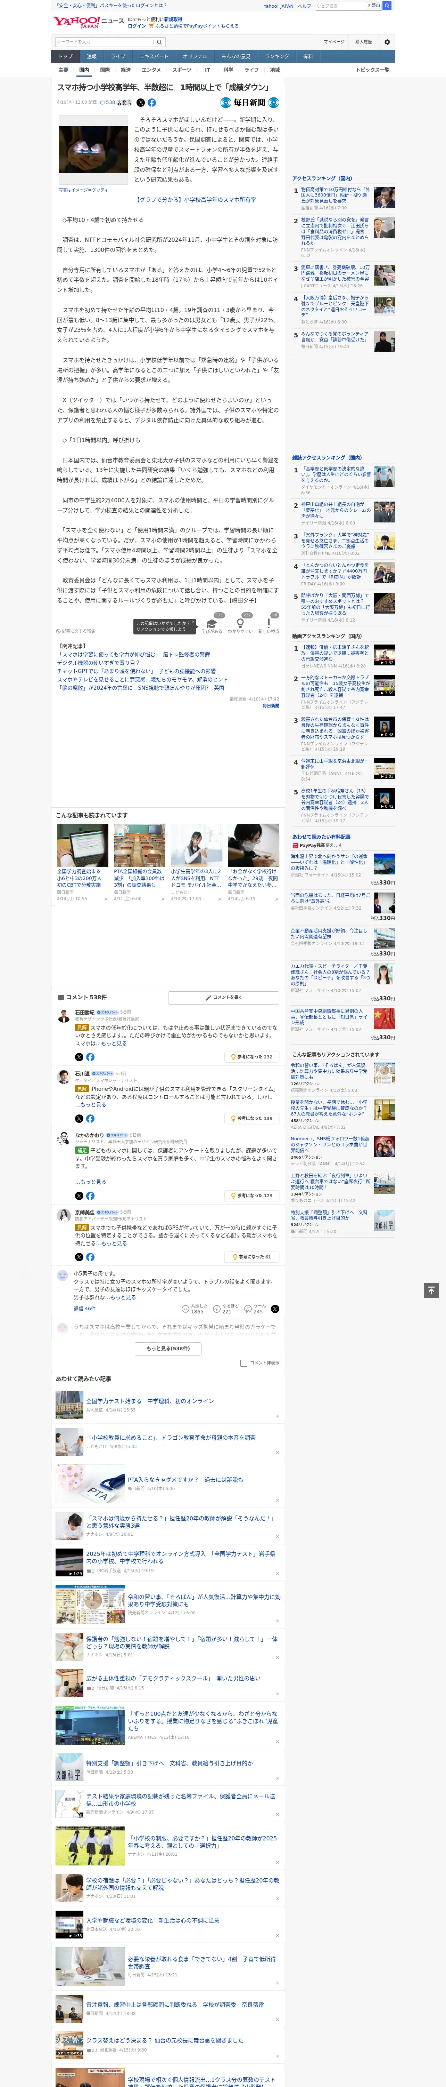Viewport: 446px width, 2087px height.
Task: Open the 有料 navigation tab
Action: click(x=308, y=57)
